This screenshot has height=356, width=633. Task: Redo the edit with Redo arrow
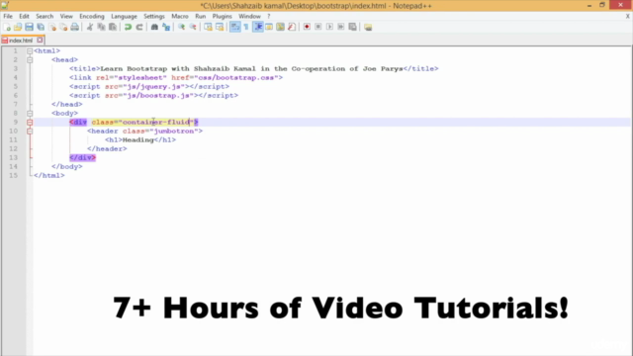click(139, 27)
